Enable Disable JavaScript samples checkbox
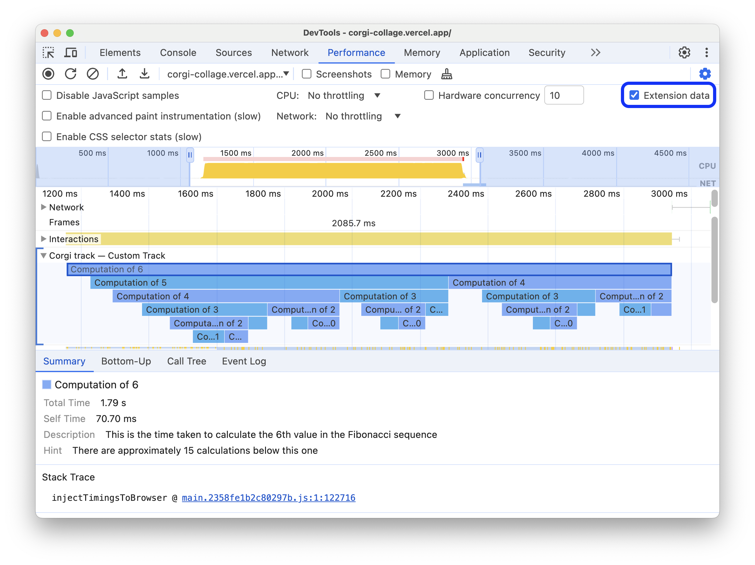This screenshot has width=755, height=565. point(47,95)
